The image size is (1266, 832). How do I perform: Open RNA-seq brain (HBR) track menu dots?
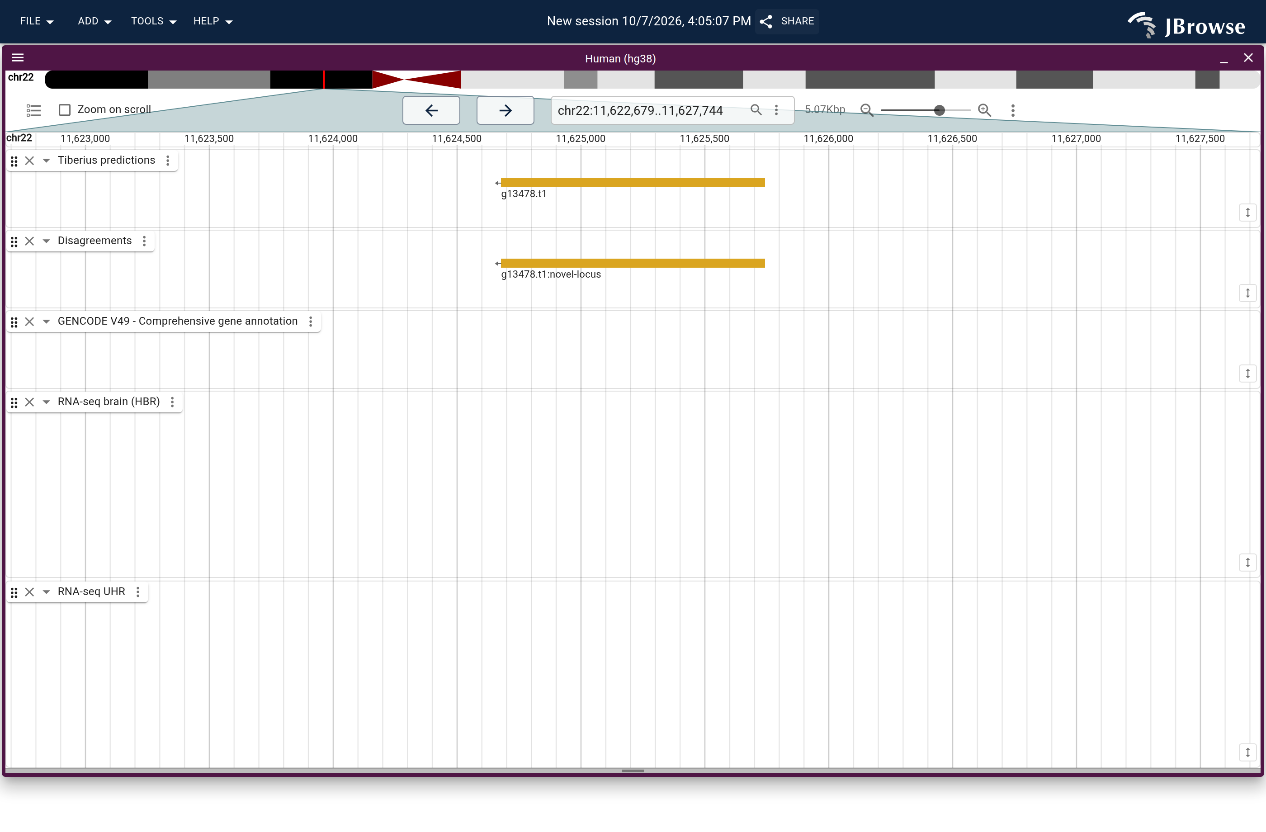[172, 402]
